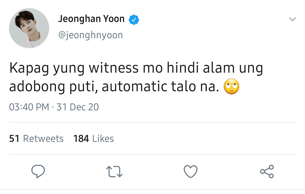The height and width of the screenshot is (194, 305).
Task: Open Jeonghan Yoon's profile picture
Action: click(29, 28)
